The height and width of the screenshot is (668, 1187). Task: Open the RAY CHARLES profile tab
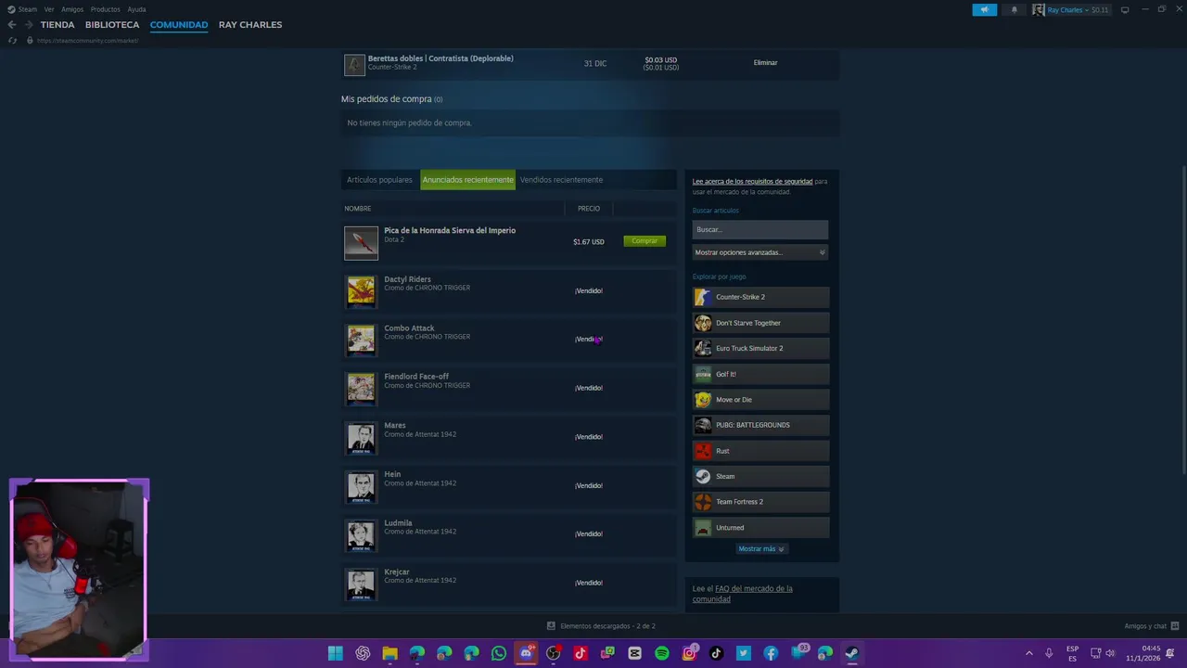pyautogui.click(x=250, y=25)
